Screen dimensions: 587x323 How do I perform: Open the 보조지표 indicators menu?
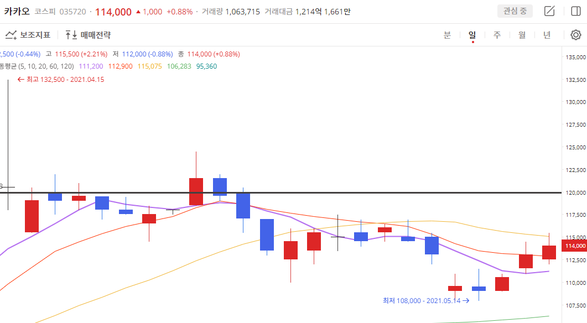pos(28,35)
